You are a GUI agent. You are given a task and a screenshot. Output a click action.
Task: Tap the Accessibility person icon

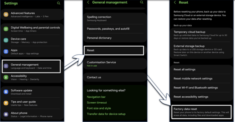click(6, 77)
